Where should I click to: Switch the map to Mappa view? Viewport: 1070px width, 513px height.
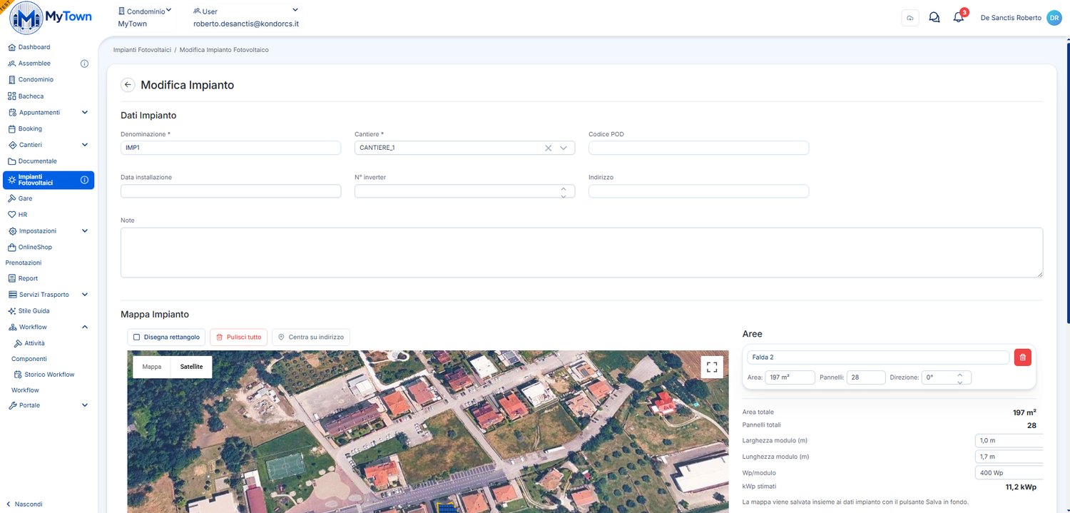coord(152,367)
